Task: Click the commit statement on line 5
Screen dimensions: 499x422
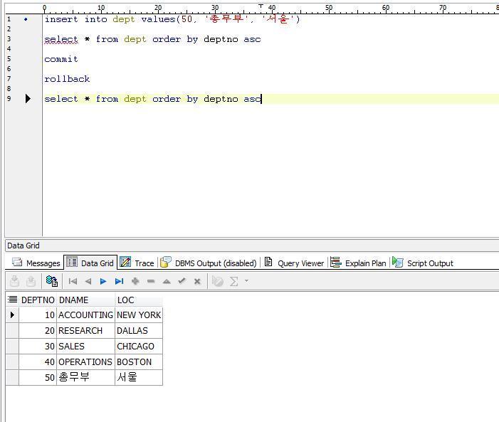Action: [x=61, y=59]
